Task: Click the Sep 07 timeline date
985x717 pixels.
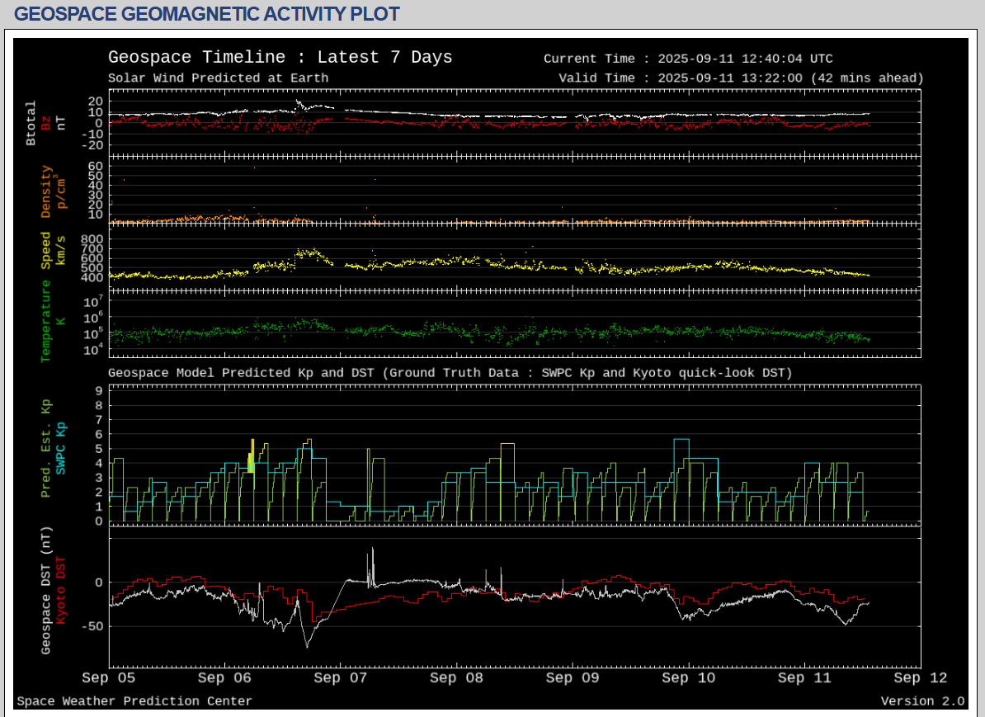Action: click(x=342, y=678)
